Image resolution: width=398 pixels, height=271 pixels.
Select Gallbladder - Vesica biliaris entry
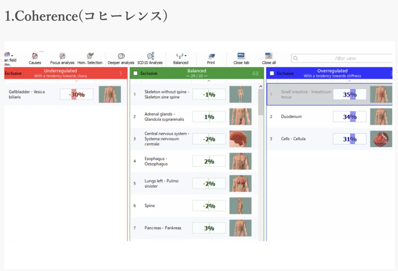[x=28, y=94]
